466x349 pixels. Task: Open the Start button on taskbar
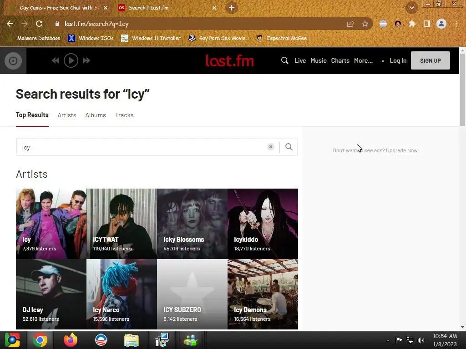pyautogui.click(x=12, y=340)
